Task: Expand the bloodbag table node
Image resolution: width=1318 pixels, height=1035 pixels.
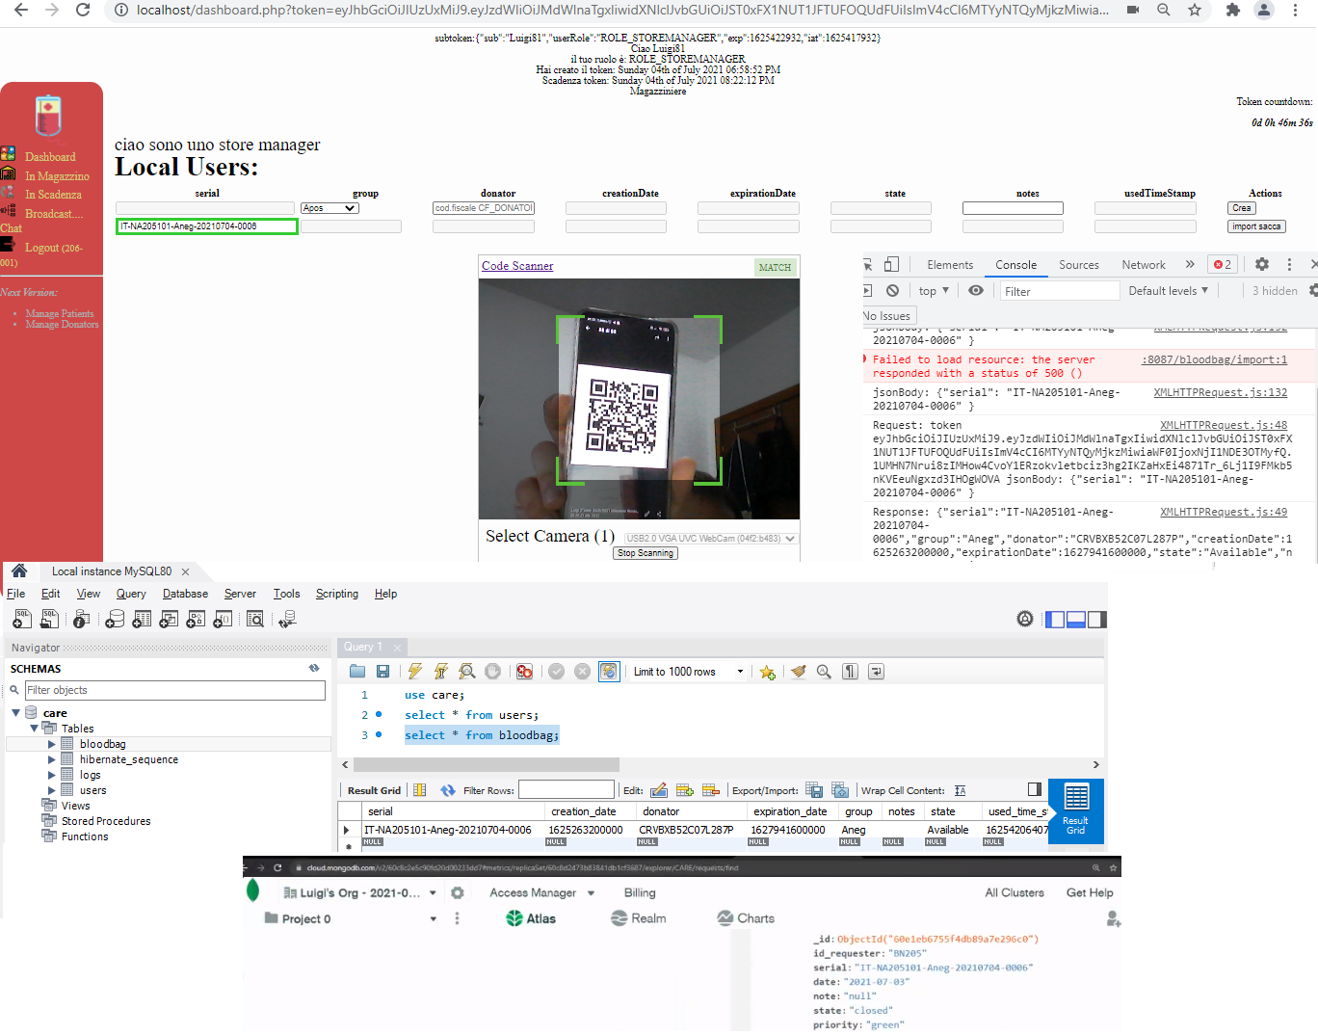Action: [x=52, y=744]
